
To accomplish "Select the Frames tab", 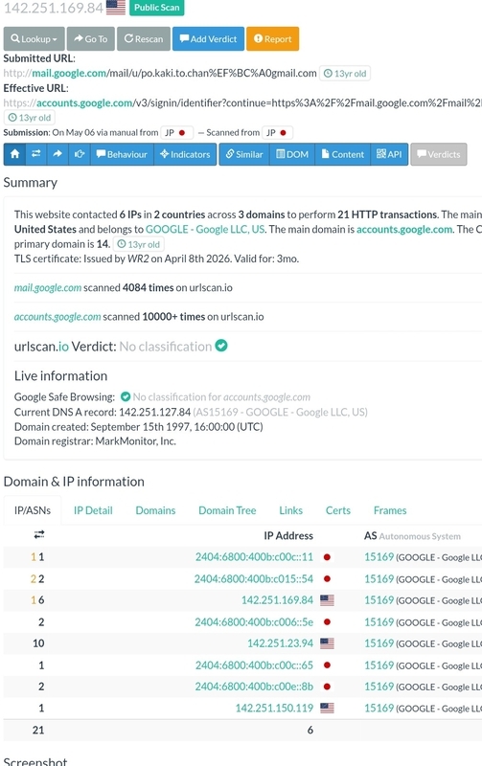I will (390, 510).
